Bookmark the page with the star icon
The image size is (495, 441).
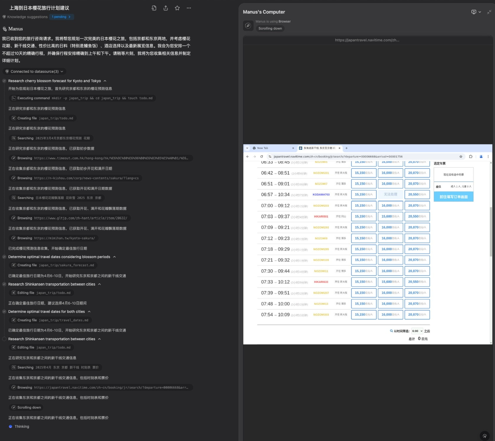461,157
